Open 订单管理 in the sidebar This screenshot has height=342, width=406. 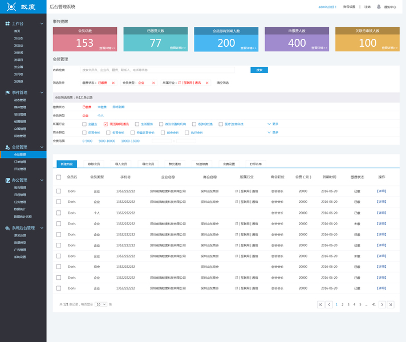point(20,162)
